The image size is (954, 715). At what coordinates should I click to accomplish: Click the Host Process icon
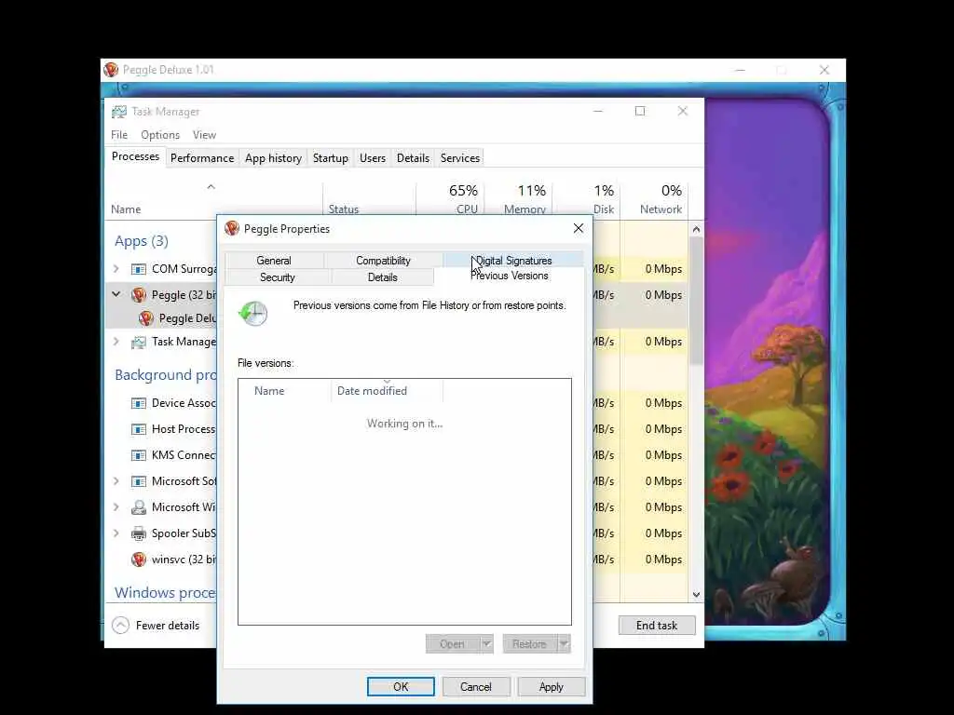pos(139,429)
